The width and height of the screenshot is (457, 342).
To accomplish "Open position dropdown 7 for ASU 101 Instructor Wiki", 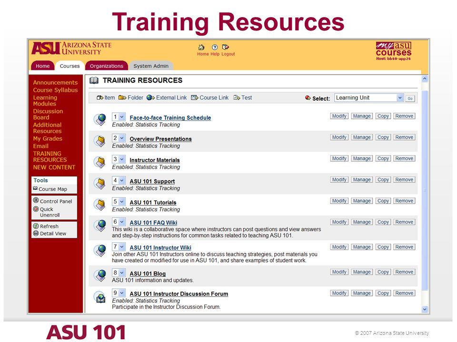I will pyautogui.click(x=119, y=247).
